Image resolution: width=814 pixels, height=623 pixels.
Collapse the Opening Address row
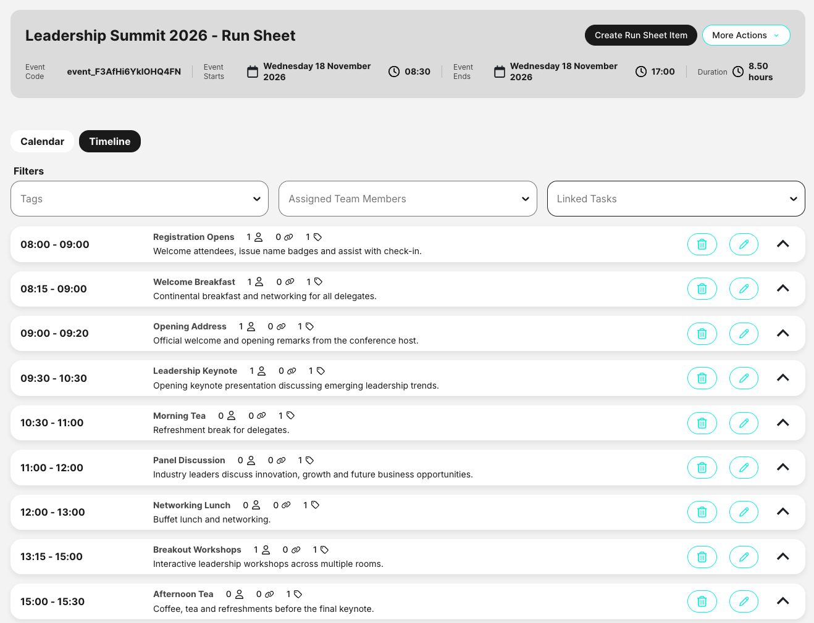click(x=783, y=333)
